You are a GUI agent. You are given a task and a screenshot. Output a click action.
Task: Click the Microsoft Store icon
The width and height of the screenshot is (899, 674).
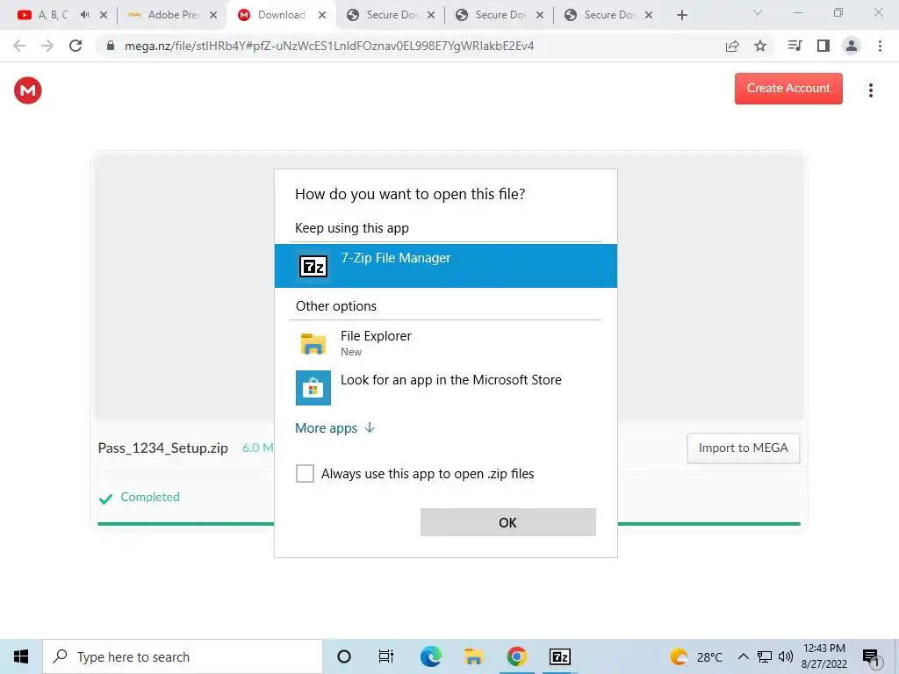pos(313,387)
